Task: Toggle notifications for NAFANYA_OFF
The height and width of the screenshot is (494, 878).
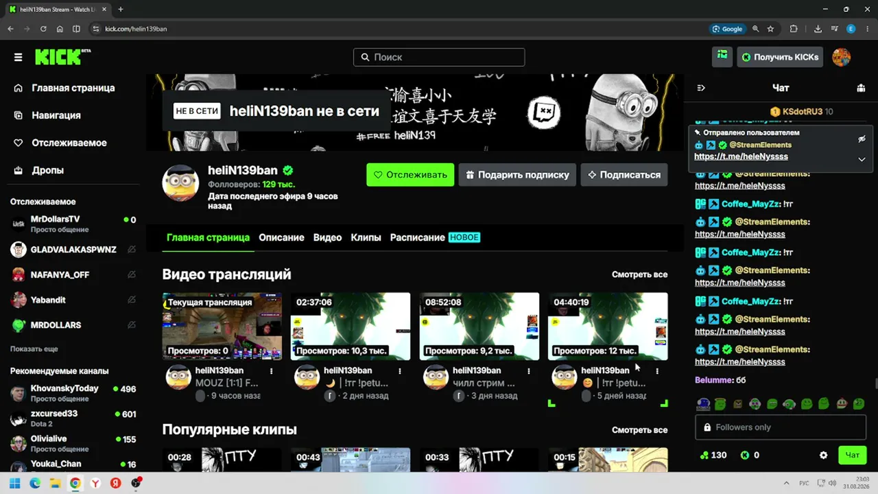Action: (x=131, y=274)
